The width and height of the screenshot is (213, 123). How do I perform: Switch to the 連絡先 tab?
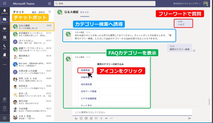pos(42,12)
